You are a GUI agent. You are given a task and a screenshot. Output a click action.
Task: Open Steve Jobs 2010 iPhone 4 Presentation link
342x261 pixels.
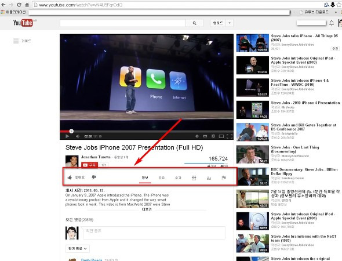point(305,103)
